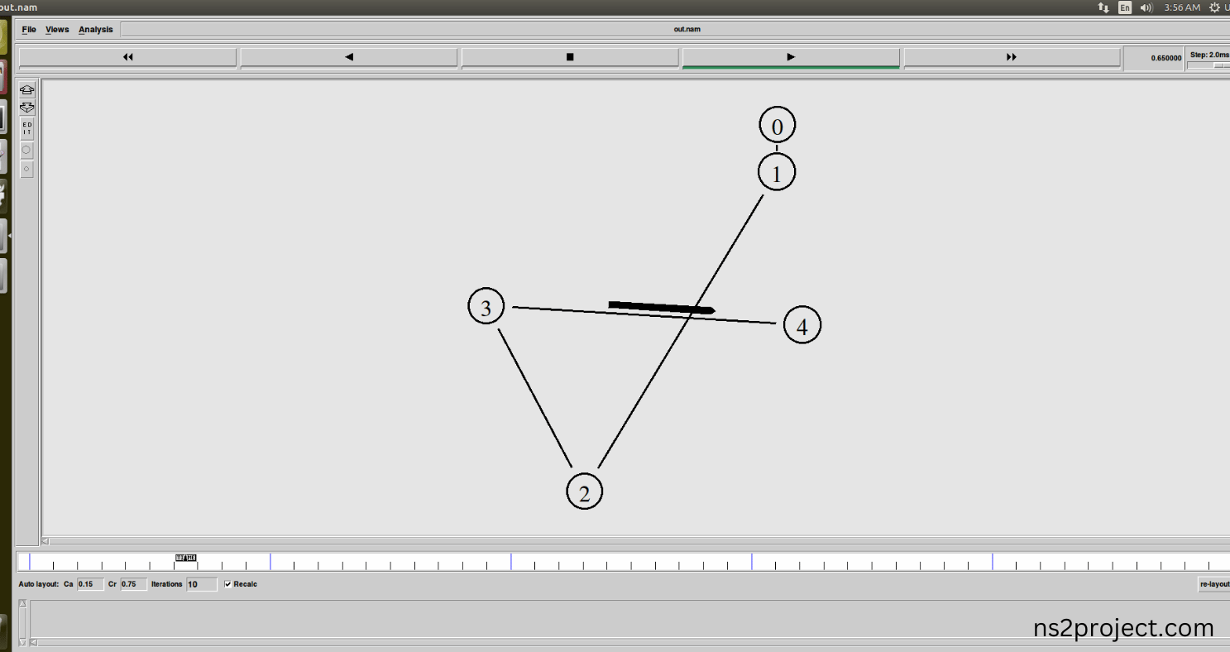Open the Analysis menu
This screenshot has width=1230, height=652.
(96, 30)
